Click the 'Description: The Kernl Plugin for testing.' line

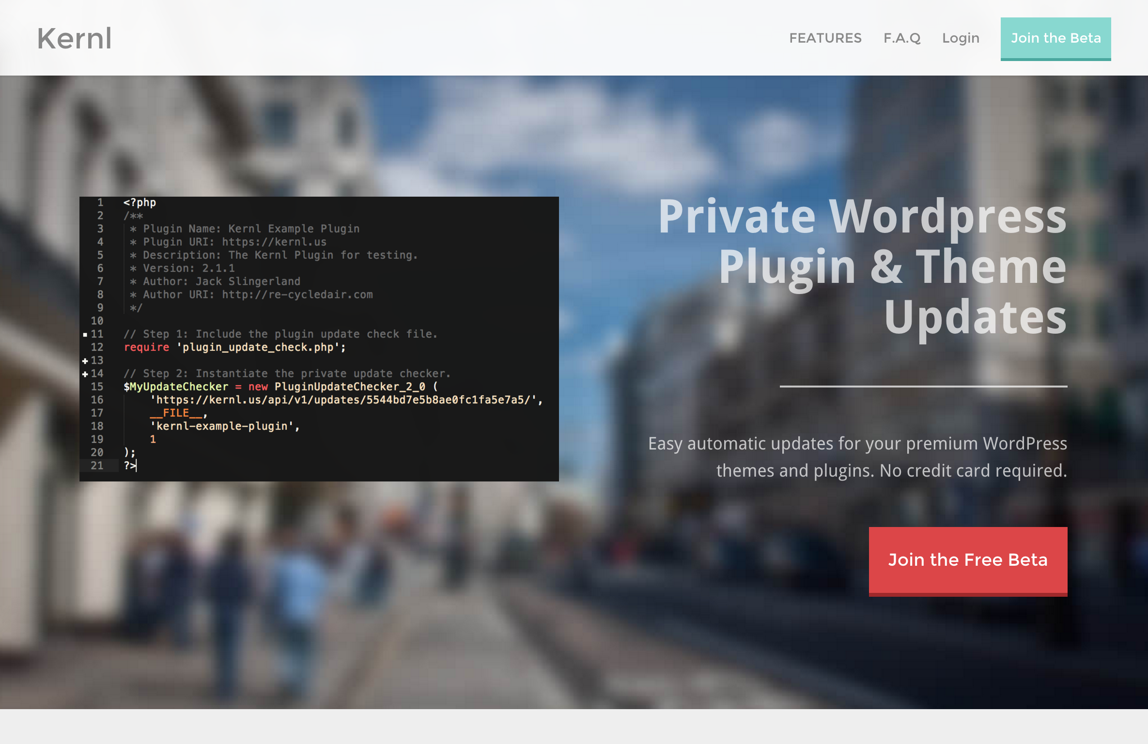click(274, 255)
